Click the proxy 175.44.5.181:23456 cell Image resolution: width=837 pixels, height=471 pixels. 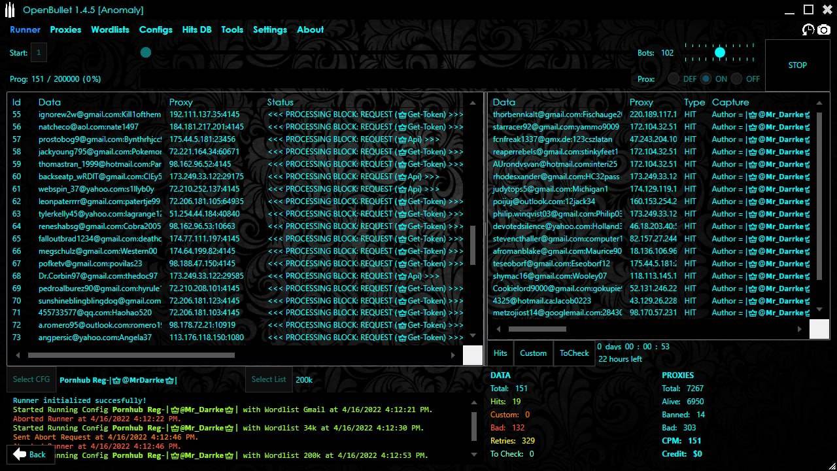203,139
